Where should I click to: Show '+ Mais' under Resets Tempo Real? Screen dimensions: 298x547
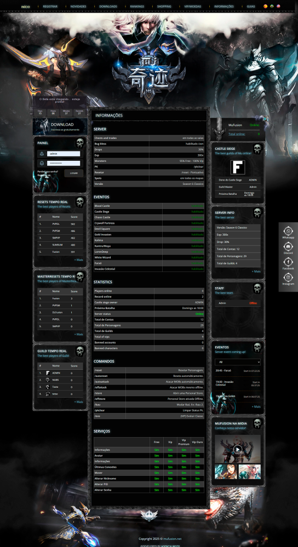pos(78,260)
